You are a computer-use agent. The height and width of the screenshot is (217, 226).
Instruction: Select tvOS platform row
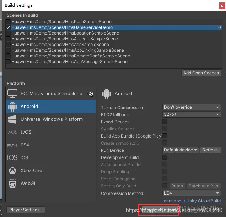click(51, 132)
